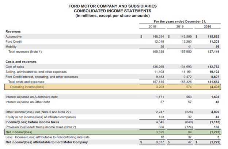Viewport: 228px width, 149px height.
Task: Click '(in millions, except per share amounts)' subtitle
Action: click(113, 16)
